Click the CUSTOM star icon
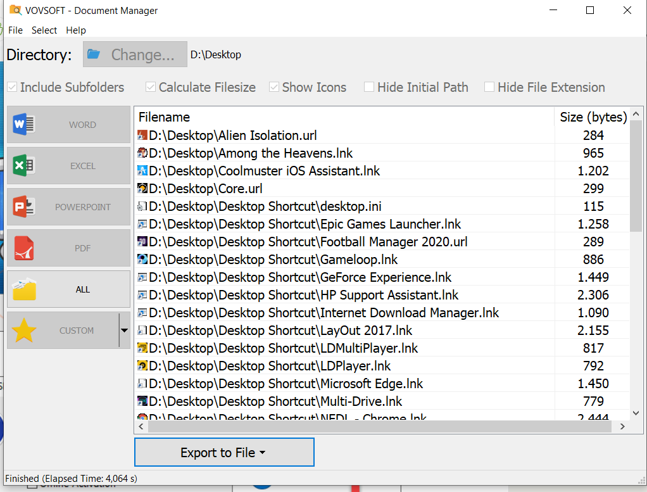647x492 pixels. 24,330
